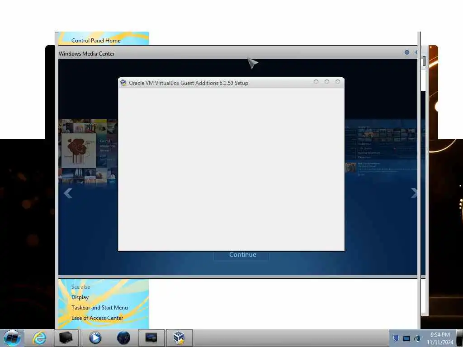This screenshot has height=347, width=463.
Task: Open the shield icon in system tray
Action: coord(396,338)
